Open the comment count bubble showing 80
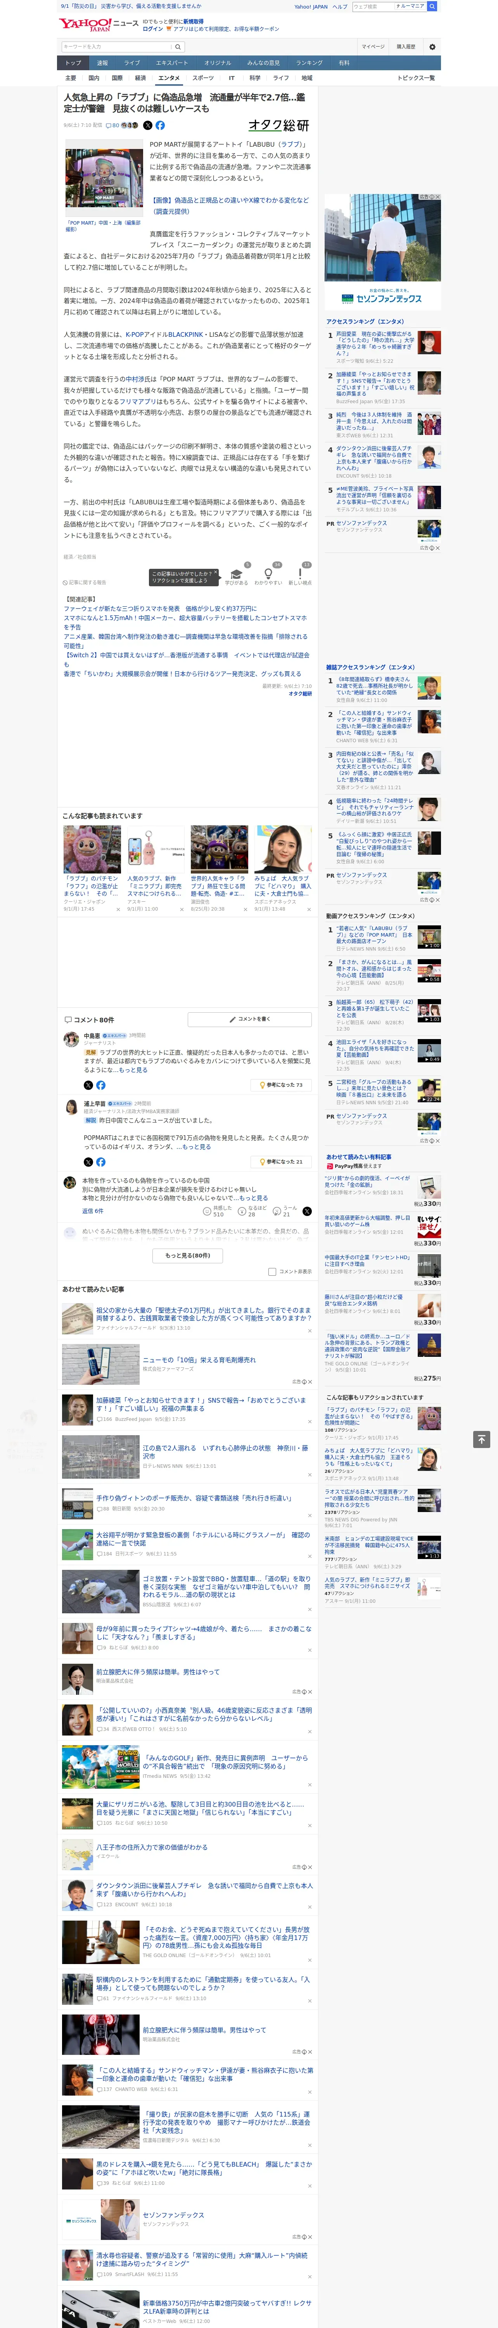Image resolution: width=498 pixels, height=2328 pixels. click(113, 126)
